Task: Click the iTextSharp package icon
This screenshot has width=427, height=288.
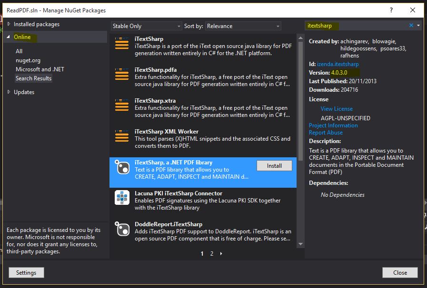Action: [122, 43]
